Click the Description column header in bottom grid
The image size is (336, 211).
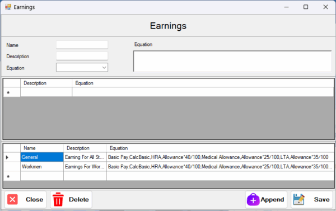point(85,148)
